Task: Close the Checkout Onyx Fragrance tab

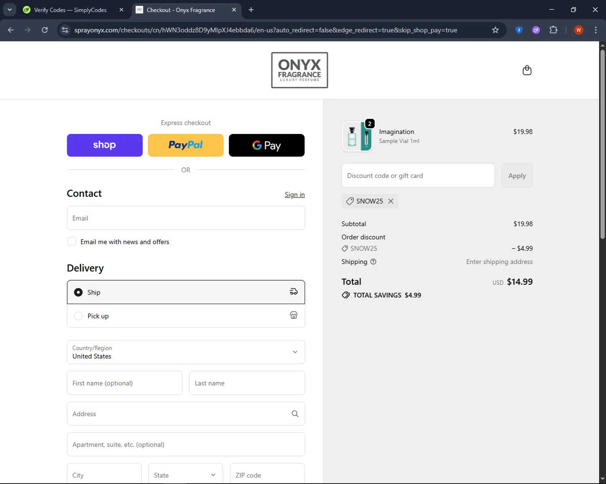Action: tap(234, 10)
